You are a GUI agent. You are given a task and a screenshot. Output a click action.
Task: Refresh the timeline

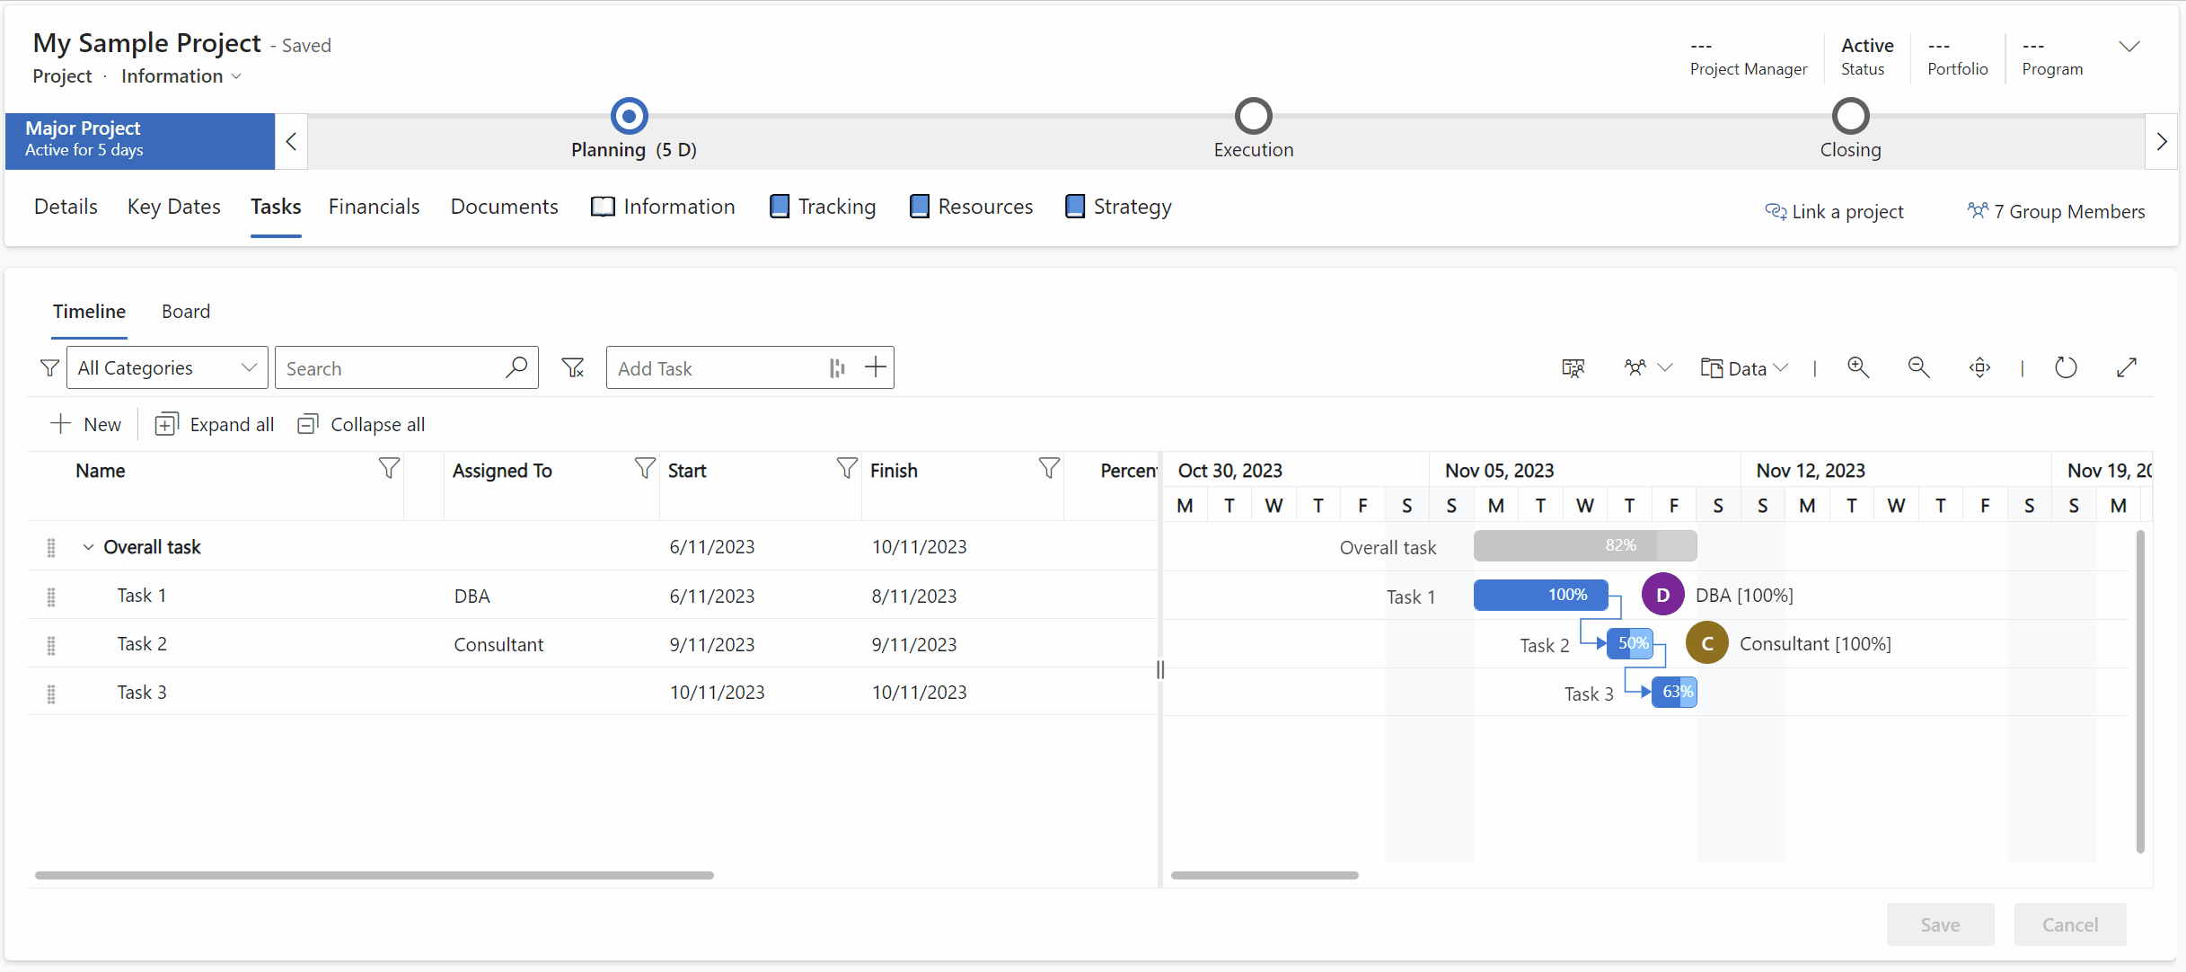[x=2066, y=367]
